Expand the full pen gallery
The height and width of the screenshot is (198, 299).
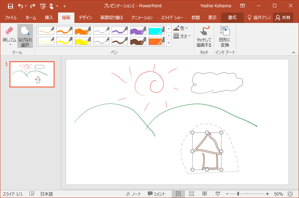(169, 43)
